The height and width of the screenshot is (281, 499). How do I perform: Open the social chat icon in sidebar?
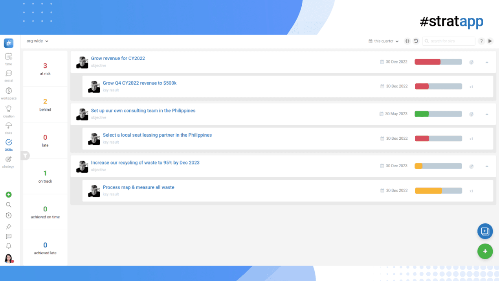[9, 74]
